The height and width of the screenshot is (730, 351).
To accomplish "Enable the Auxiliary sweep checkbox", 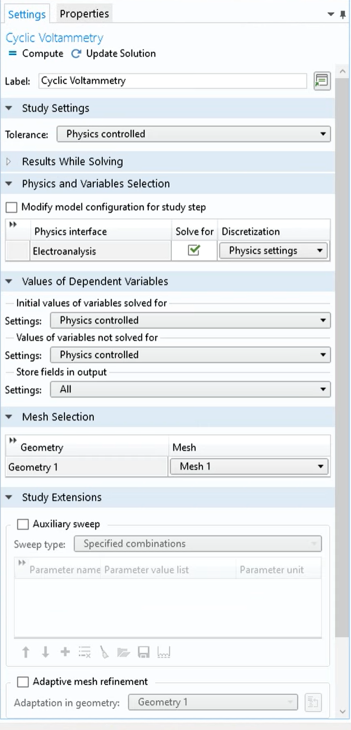I will pyautogui.click(x=23, y=524).
